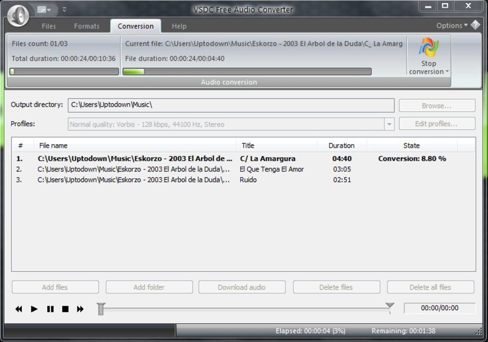
Task: Click the Add folder button
Action: click(149, 287)
